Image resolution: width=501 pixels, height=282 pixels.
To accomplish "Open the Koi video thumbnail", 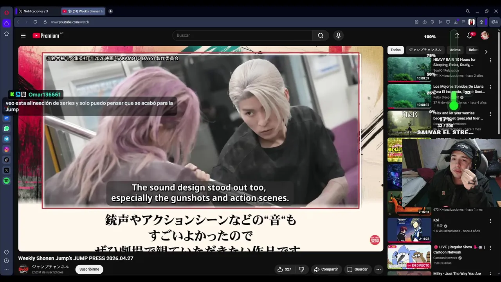I will point(409,230).
